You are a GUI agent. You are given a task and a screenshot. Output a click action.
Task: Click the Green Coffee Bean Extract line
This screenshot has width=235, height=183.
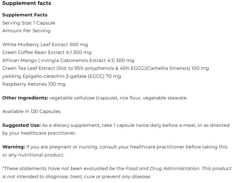click(x=47, y=52)
